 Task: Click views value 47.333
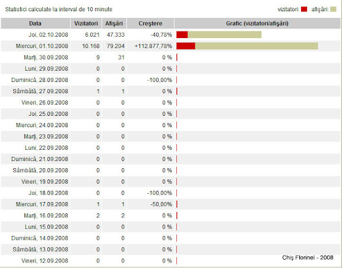(x=116, y=35)
